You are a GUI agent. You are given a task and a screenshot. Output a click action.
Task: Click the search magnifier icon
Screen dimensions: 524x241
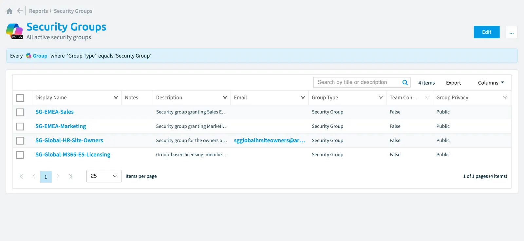tap(405, 82)
